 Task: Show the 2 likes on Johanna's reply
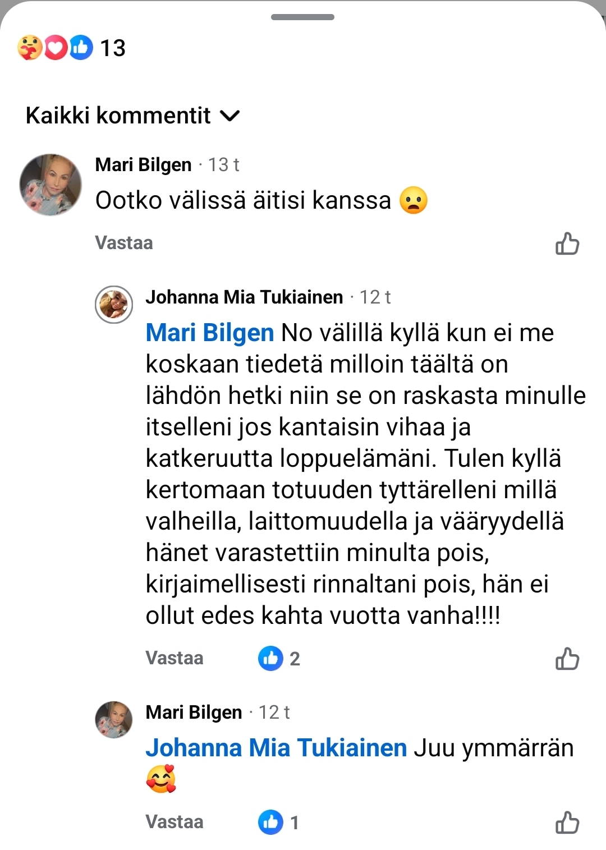pos(279,658)
